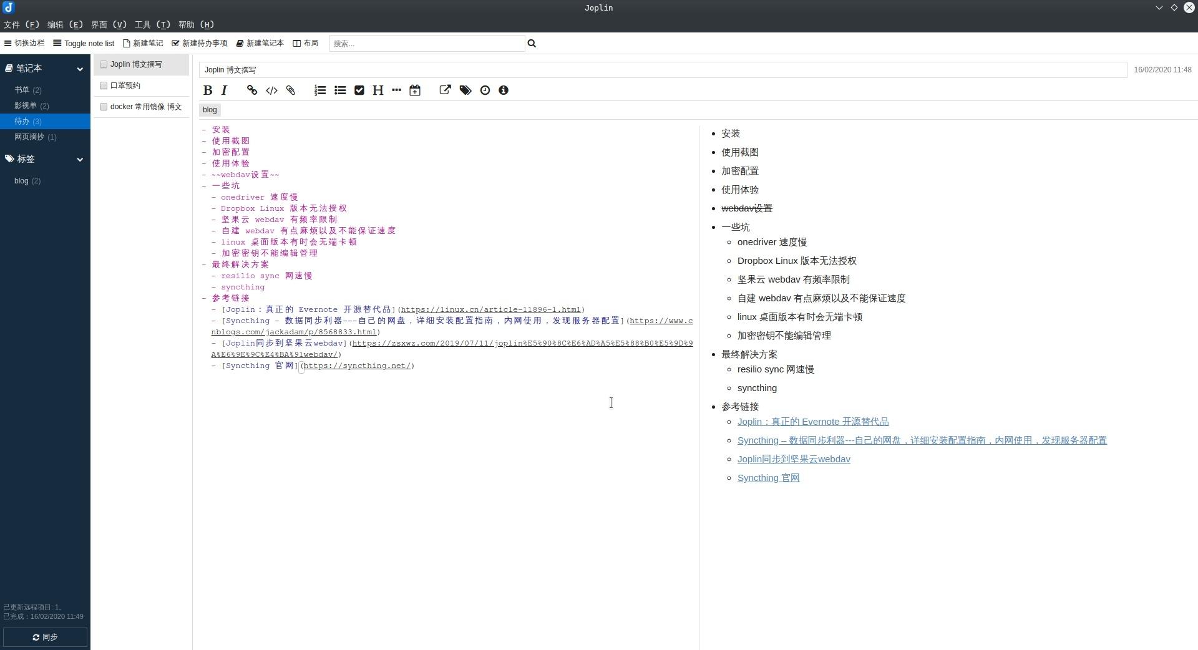Click the blog tag on the note
The image size is (1198, 650).
coord(210,110)
